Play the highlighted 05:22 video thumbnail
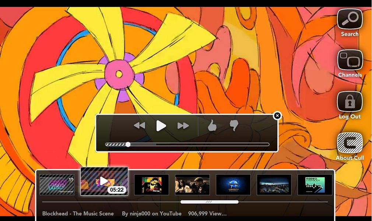The image size is (372, 221). [104, 181]
